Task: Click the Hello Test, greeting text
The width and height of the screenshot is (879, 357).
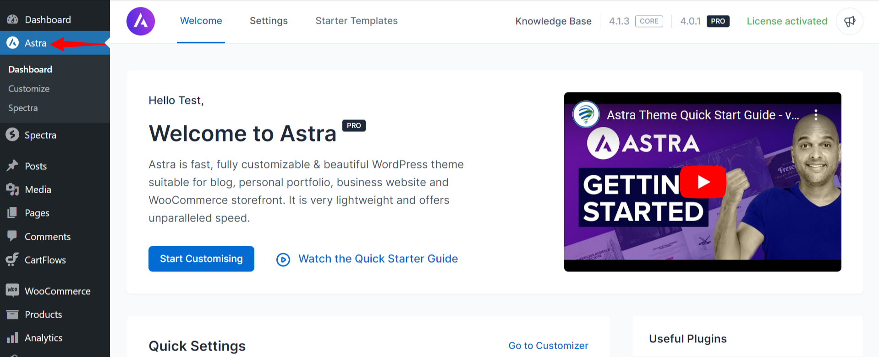Action: click(x=176, y=100)
